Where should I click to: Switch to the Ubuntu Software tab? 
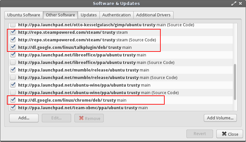[24, 15]
